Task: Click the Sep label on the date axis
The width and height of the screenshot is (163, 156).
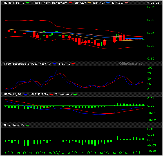Action: pyautogui.click(x=127, y=153)
